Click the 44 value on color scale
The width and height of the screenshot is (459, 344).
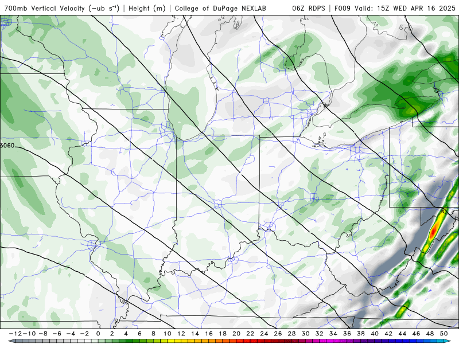point(403,334)
